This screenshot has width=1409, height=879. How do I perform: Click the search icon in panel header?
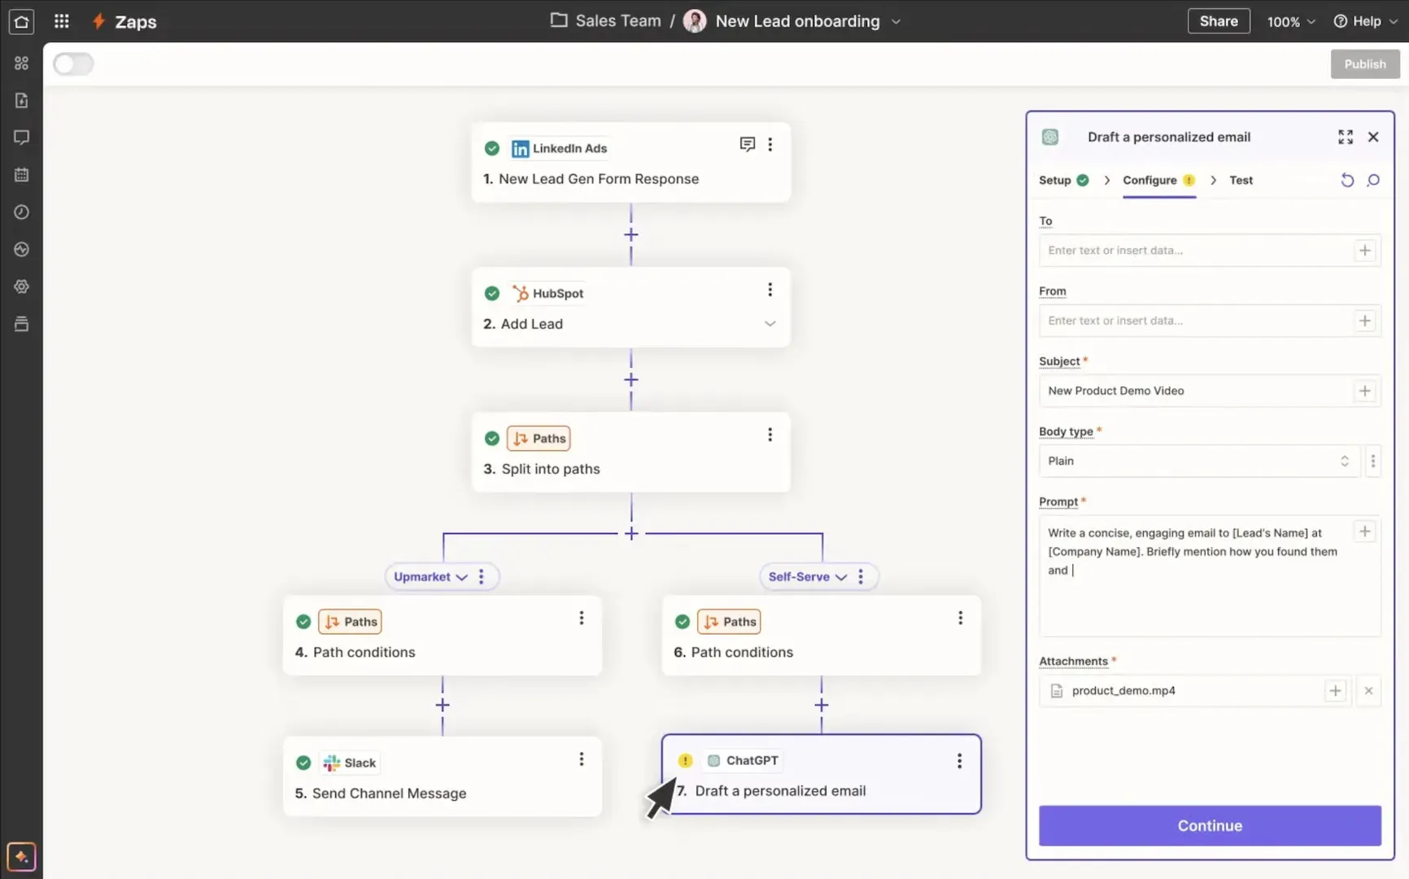1373,180
